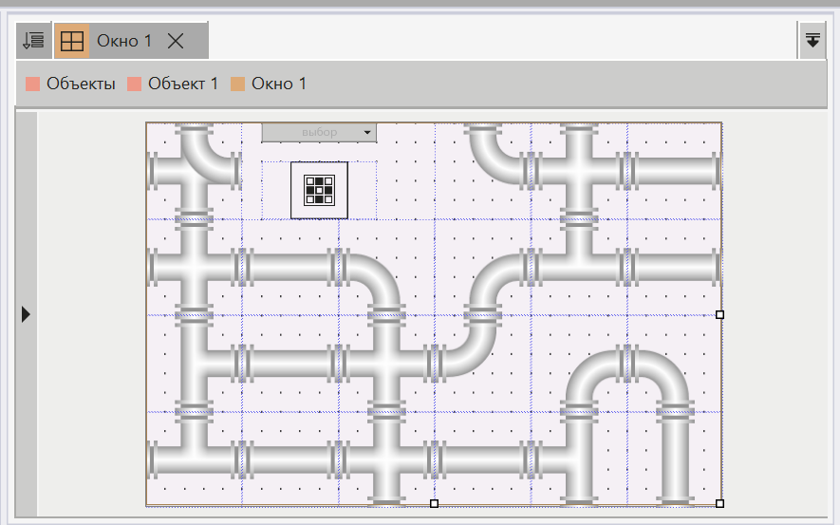Click the orange swatch beside Окно 1 breadcrumb
840x525 pixels.
(238, 84)
